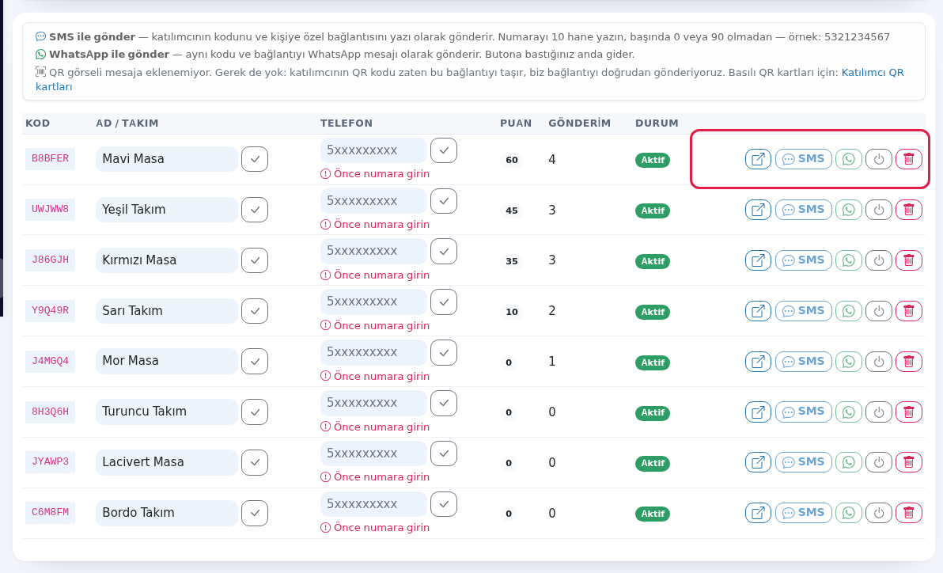This screenshot has width=943, height=573.
Task: Open the Turuncu Takım external link icon
Action: pyautogui.click(x=758, y=412)
